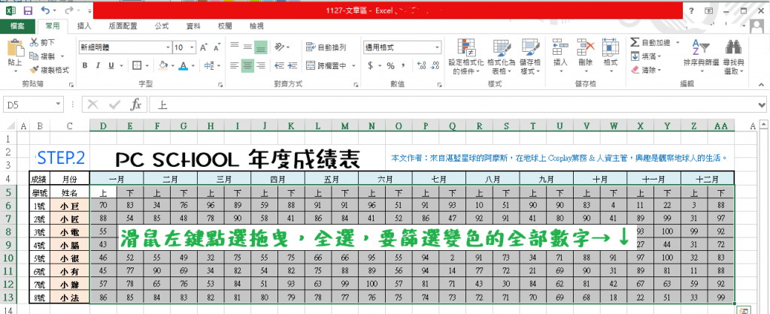Apply fill color with the paint bucket
770x314 pixels.
(x=163, y=66)
